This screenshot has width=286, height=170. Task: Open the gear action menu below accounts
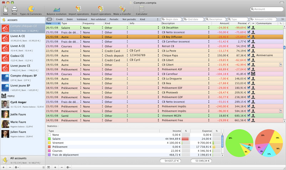click(x=16, y=167)
